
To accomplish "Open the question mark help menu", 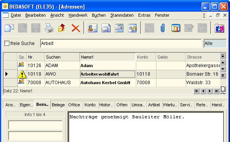I will point(204,15).
